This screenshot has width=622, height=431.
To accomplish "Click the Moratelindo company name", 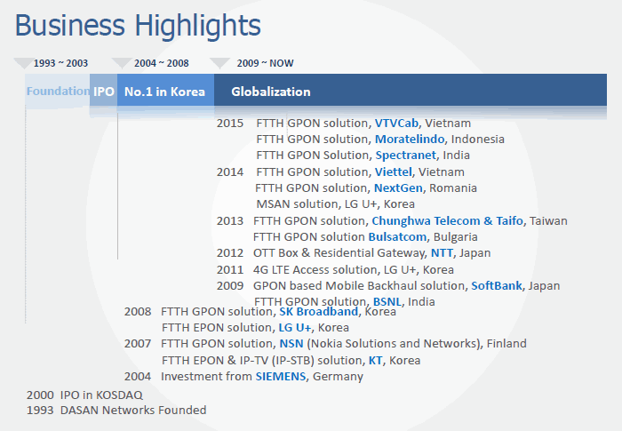I will [410, 139].
